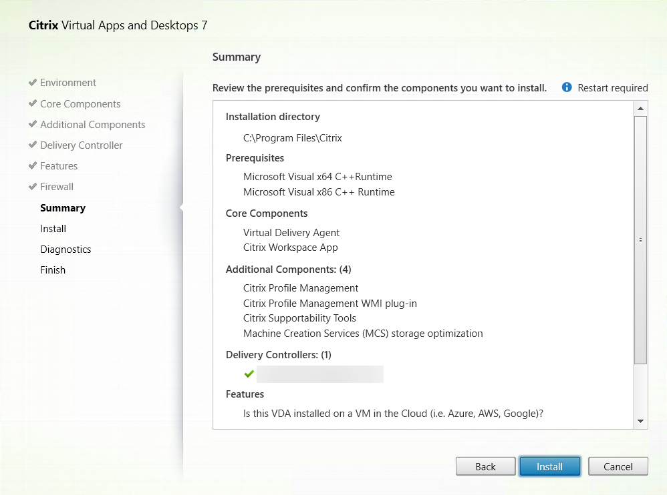Click the checkmark icon beside Features
Viewport: 667px width, 495px height.
pos(33,165)
